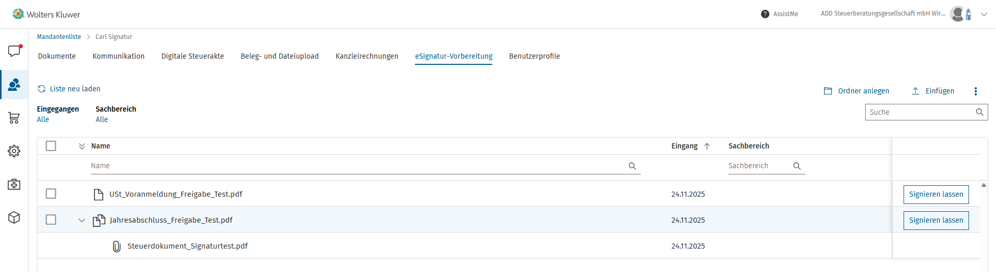Switch to the Kanzleirechnungen tab
Image resolution: width=996 pixels, height=272 pixels.
(x=367, y=56)
